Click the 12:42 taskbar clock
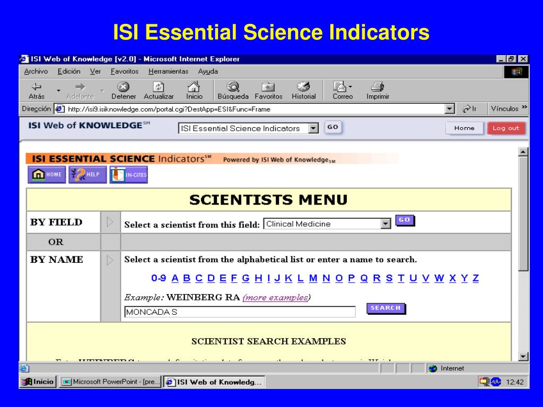Image resolution: width=543 pixels, height=407 pixels. (x=514, y=382)
